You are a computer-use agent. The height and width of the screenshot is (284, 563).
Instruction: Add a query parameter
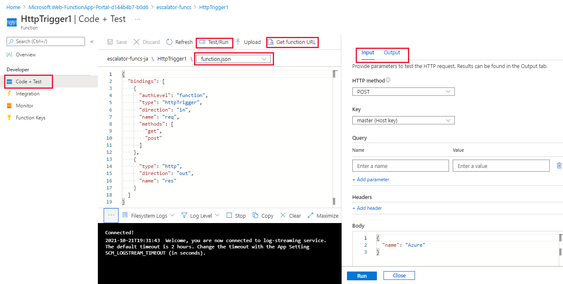tap(371, 179)
